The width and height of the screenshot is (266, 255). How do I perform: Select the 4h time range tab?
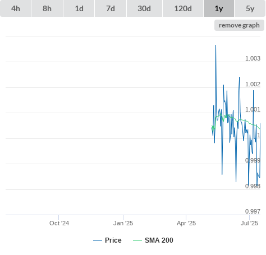tap(16, 8)
